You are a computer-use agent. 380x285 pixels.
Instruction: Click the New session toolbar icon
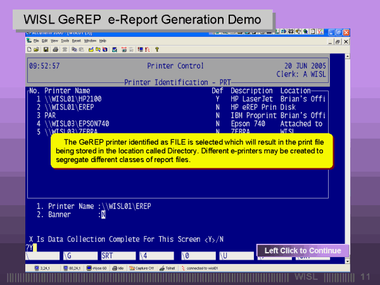coord(30,49)
